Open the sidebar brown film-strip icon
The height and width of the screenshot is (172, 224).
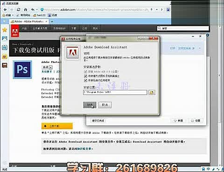coord(5,65)
